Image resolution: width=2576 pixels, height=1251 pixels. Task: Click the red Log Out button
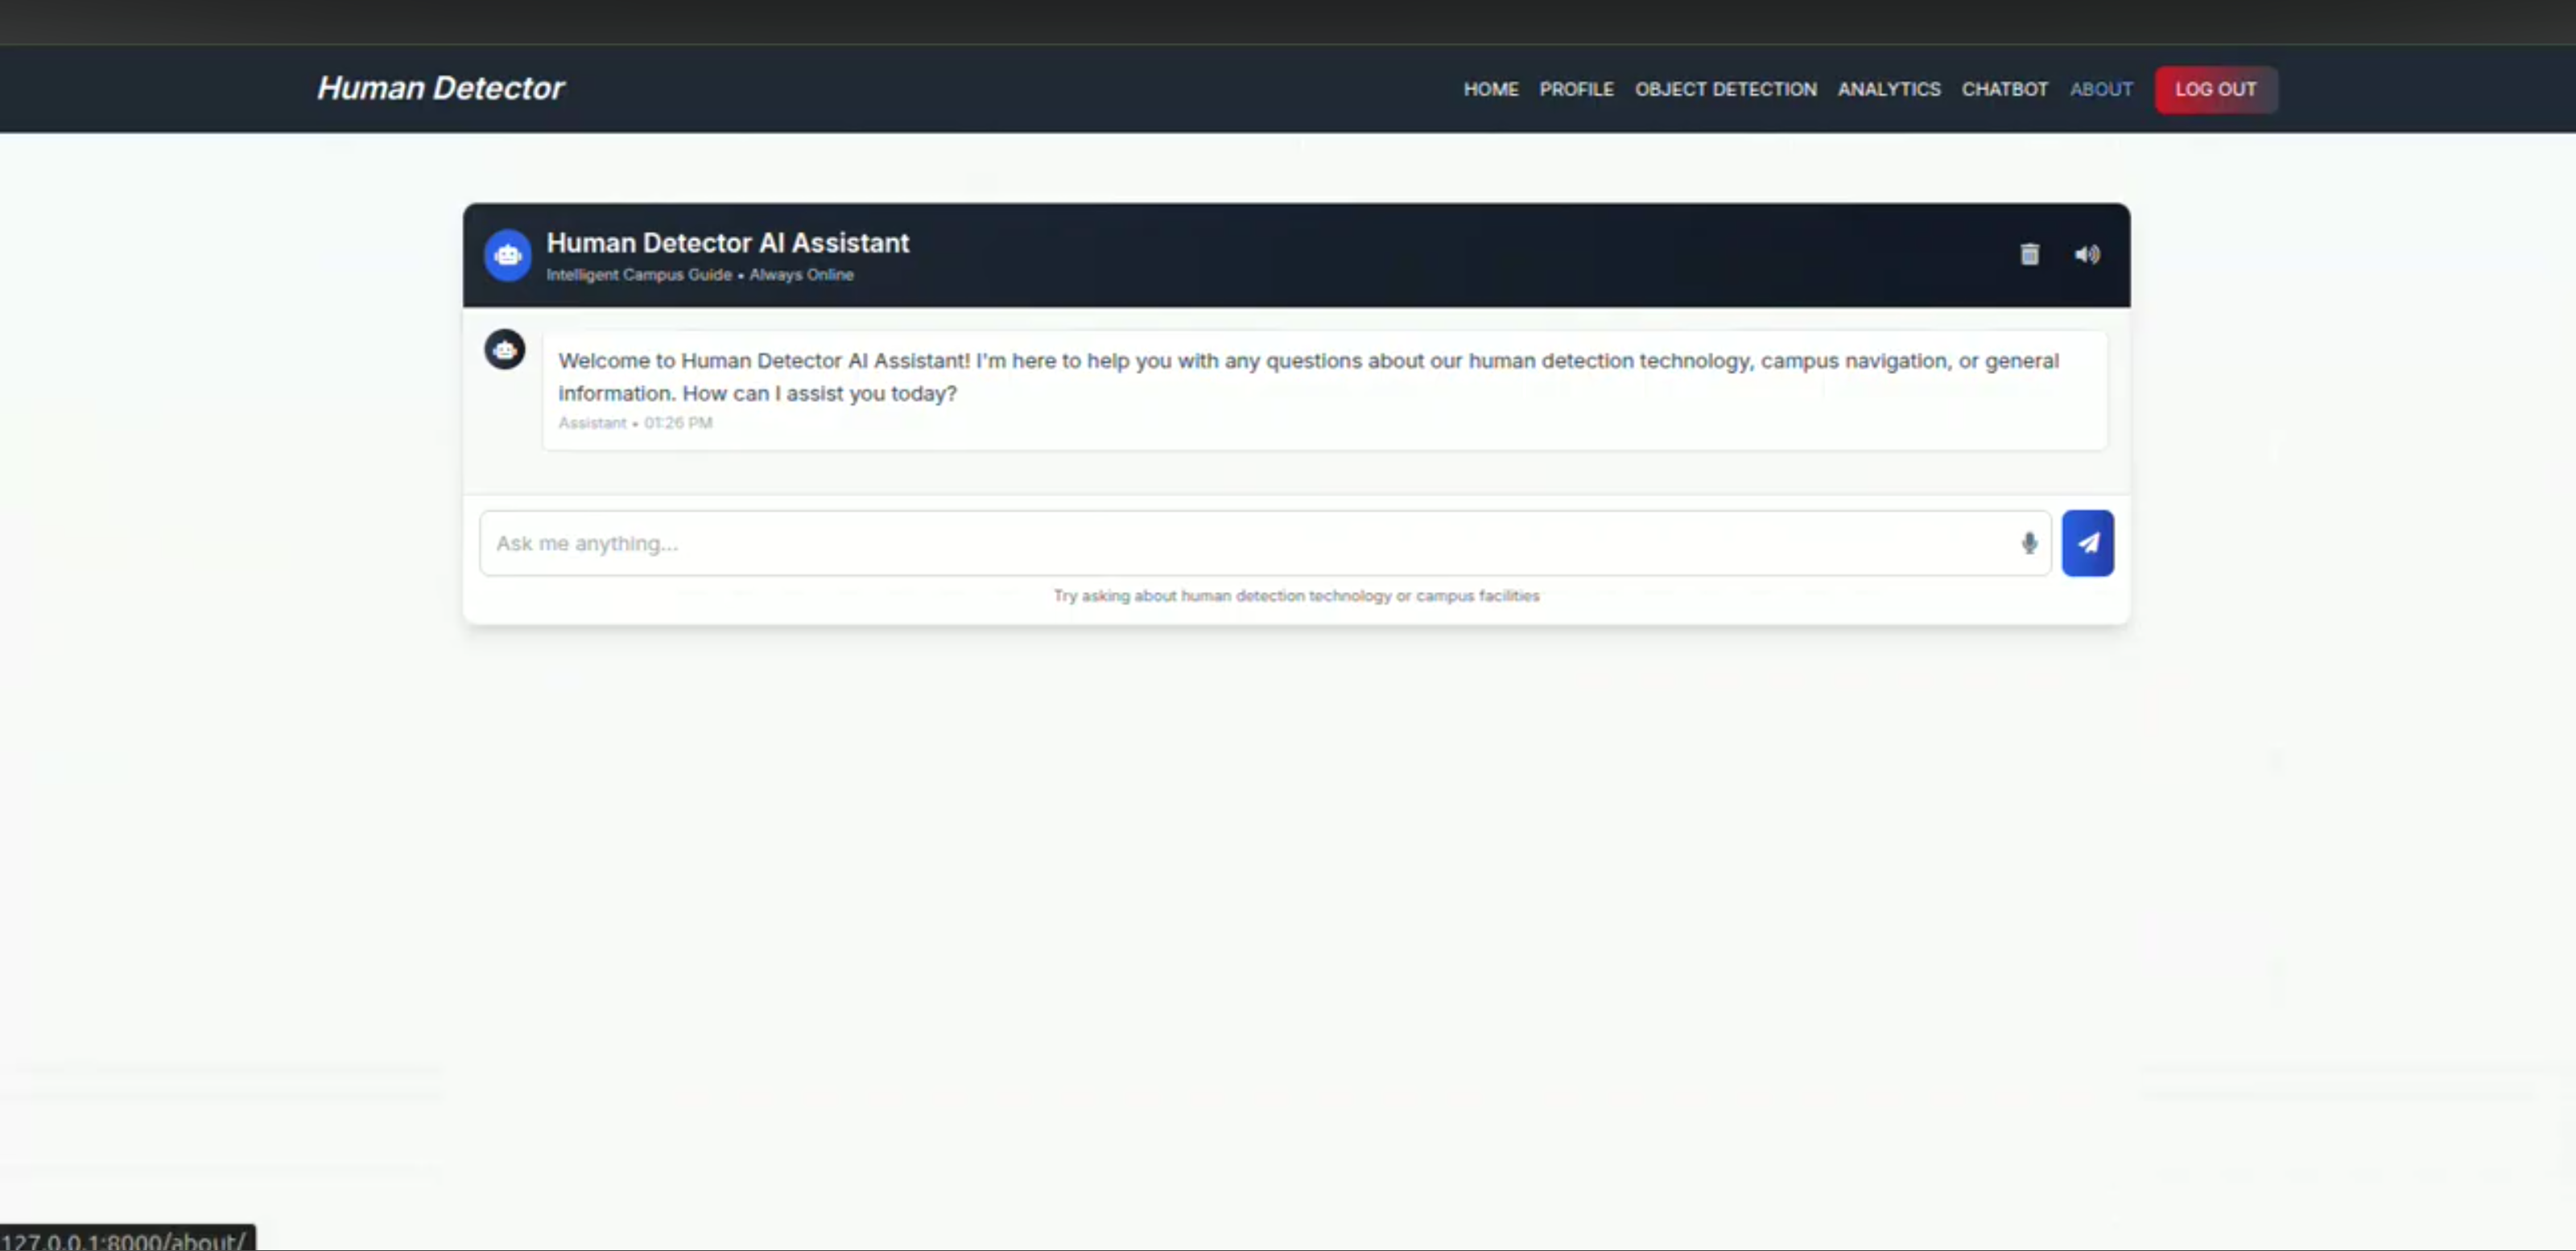2216,89
